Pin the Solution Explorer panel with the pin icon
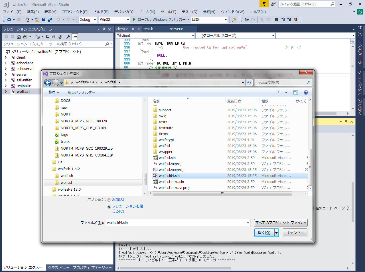The height and width of the screenshot is (272, 365). coord(104,29)
